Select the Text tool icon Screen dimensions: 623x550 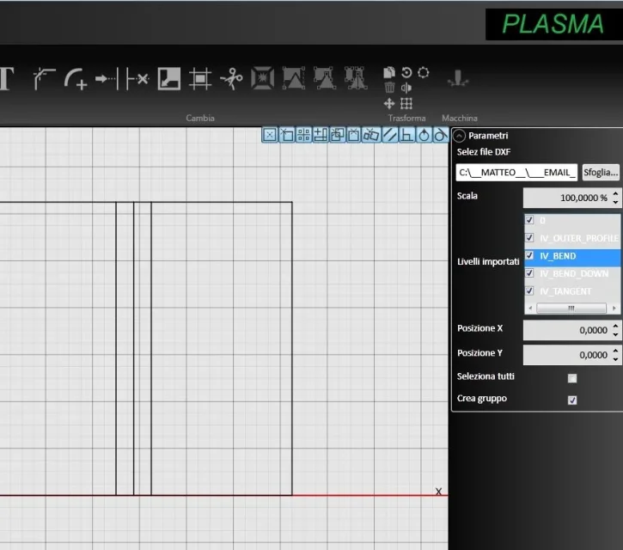pos(6,79)
